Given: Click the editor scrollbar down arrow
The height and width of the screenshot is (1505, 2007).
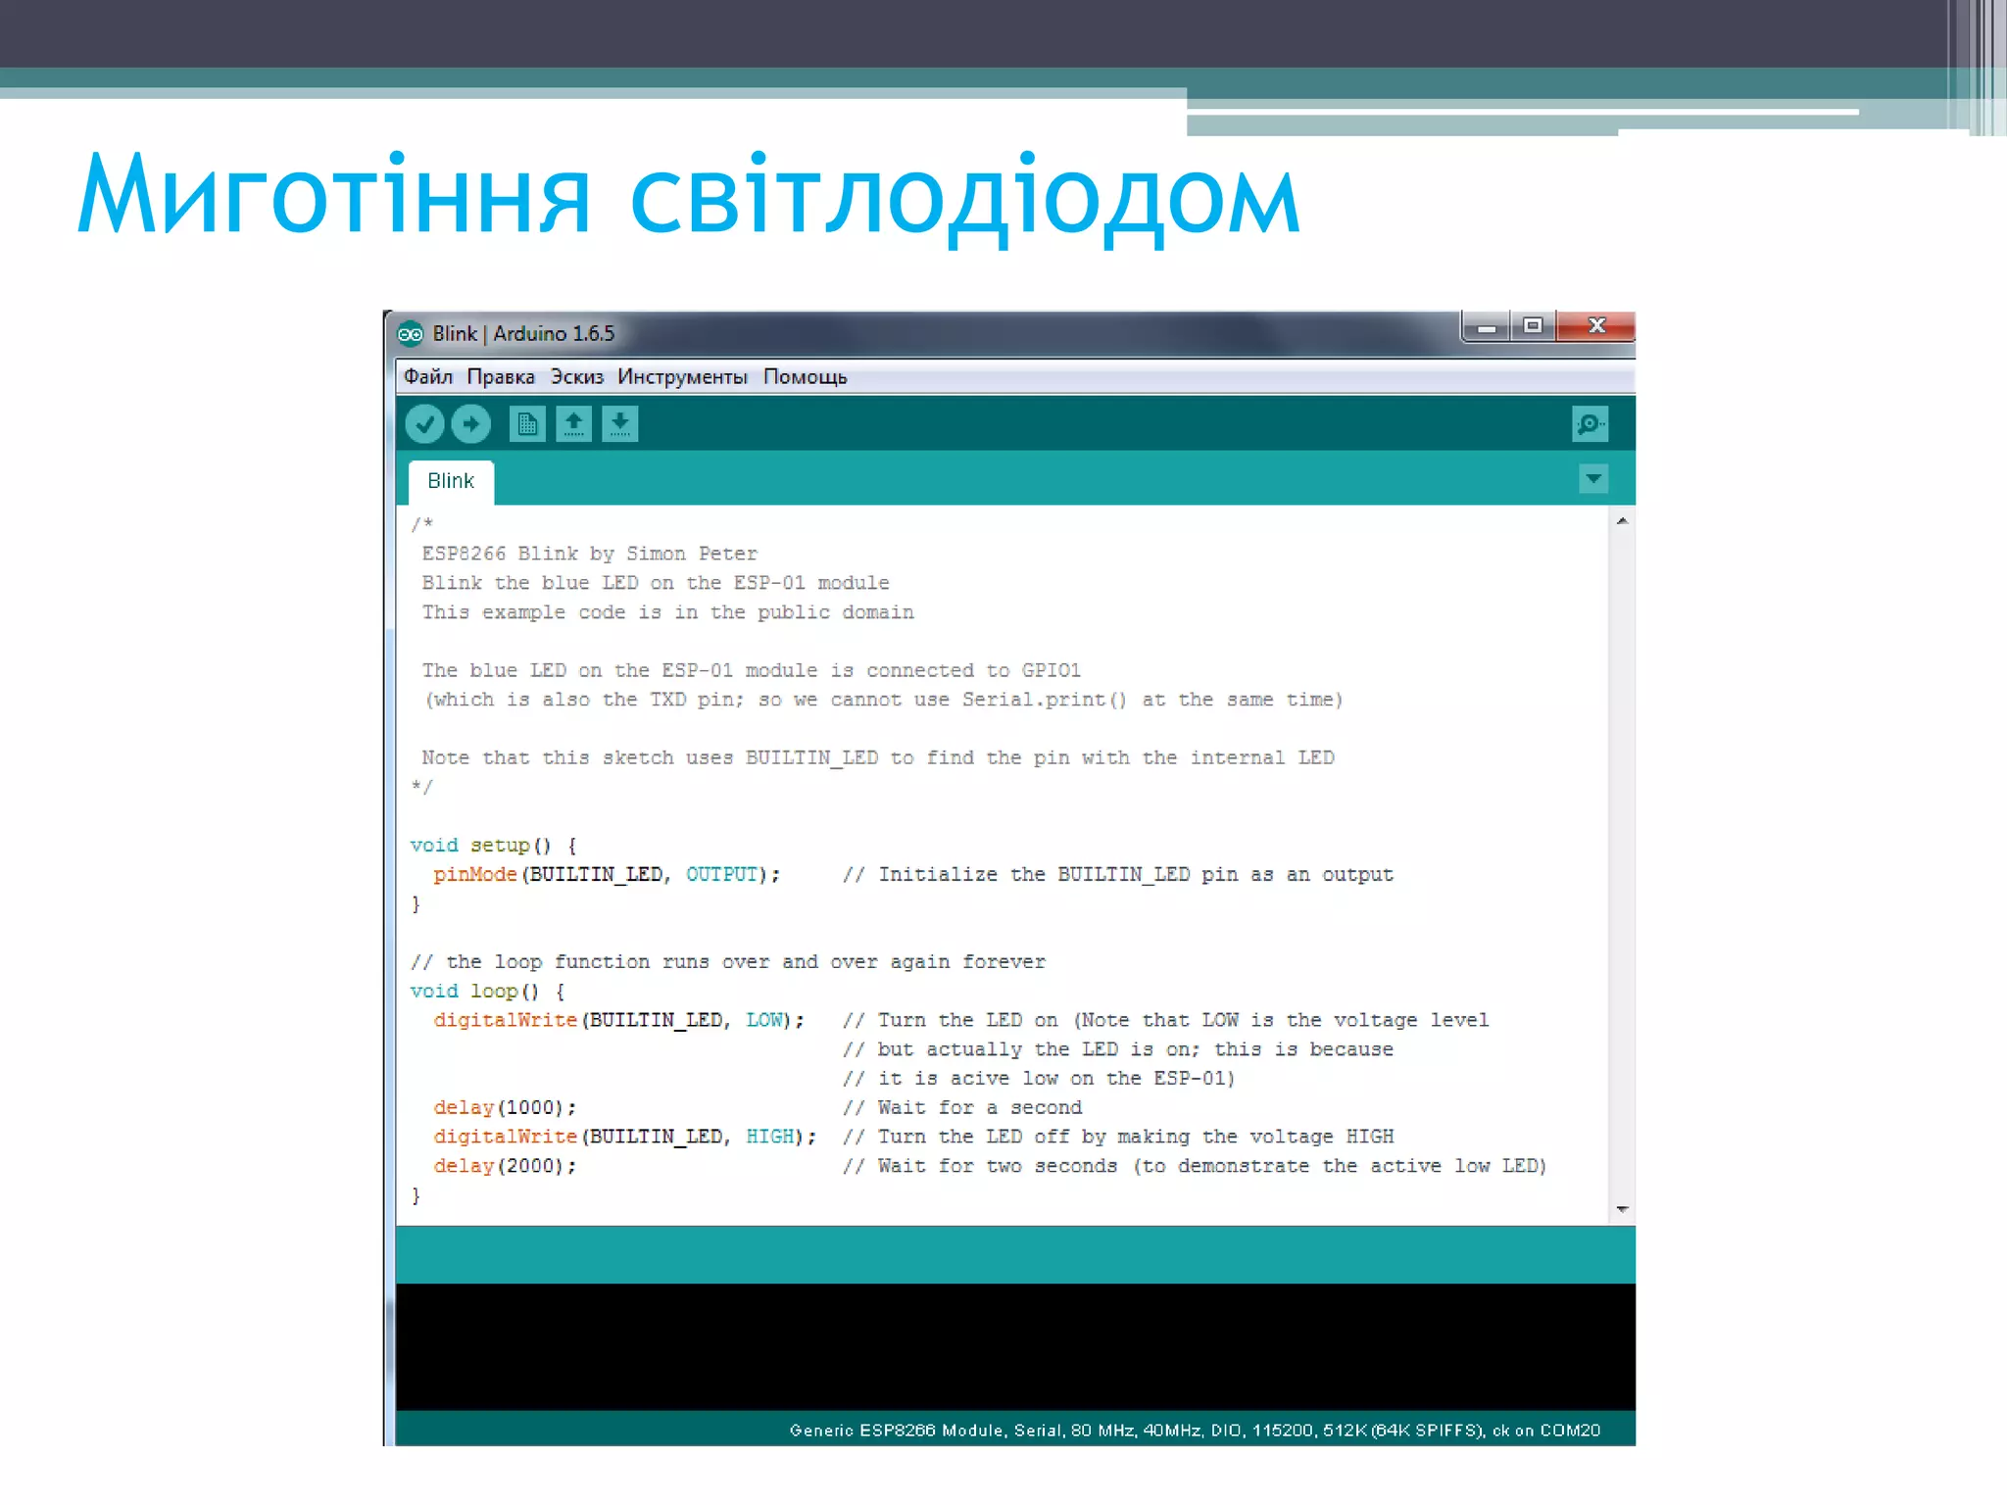Looking at the screenshot, I should click(x=1622, y=1209).
